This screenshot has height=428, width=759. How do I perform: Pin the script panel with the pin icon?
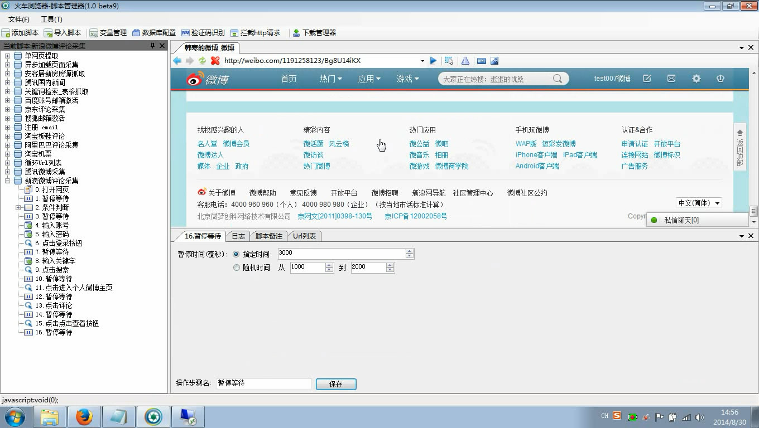pyautogui.click(x=152, y=46)
